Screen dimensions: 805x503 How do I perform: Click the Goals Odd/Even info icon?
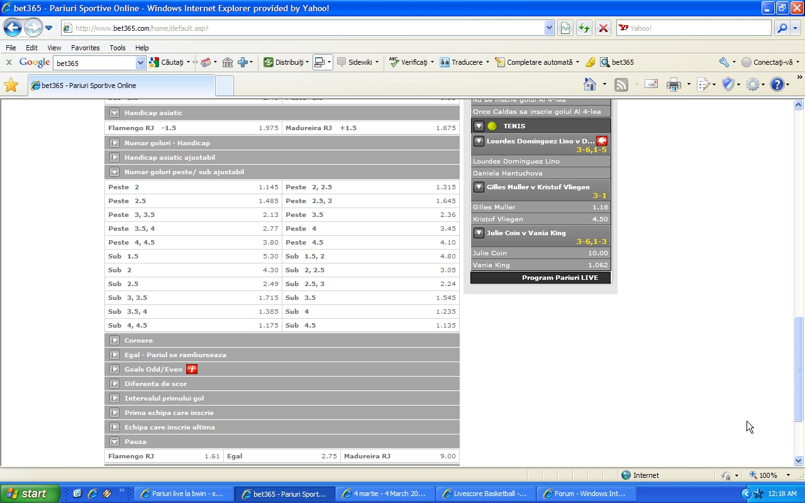192,369
